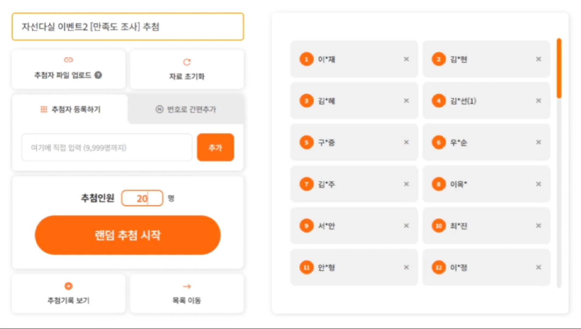581x329 pixels.
Task: Switch to the 추첨자 등록하기 tab
Action: click(70, 109)
